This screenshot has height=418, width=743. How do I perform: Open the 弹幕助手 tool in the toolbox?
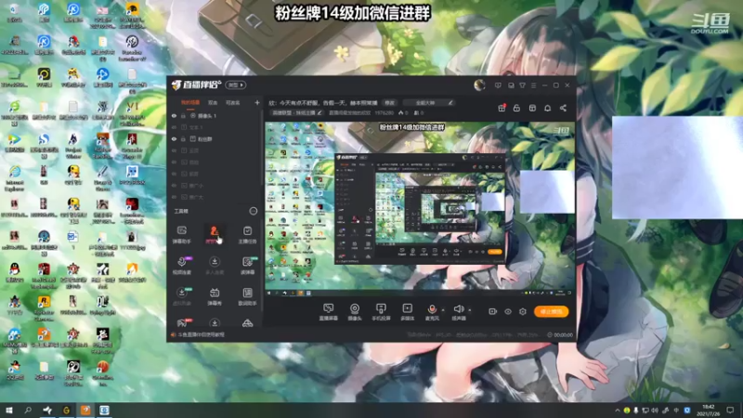click(x=181, y=235)
